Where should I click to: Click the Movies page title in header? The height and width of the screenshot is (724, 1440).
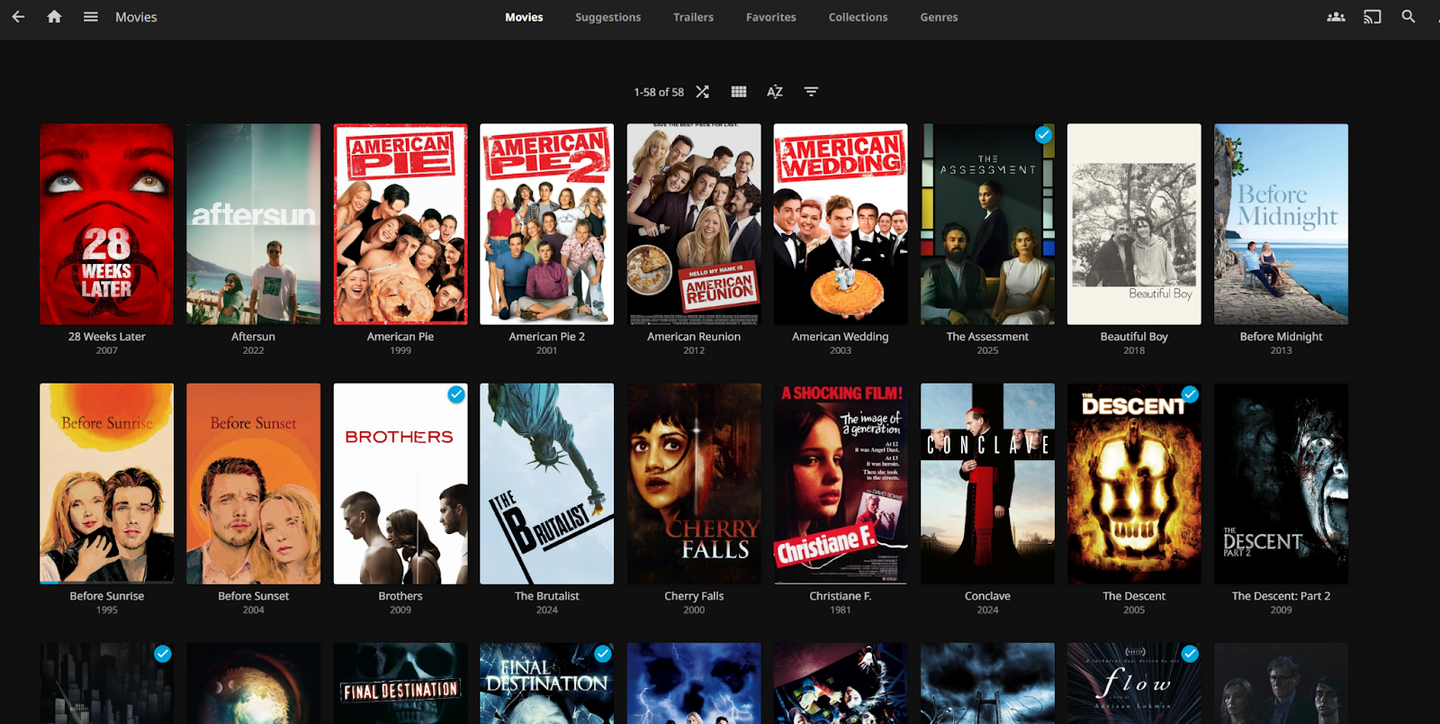click(136, 17)
